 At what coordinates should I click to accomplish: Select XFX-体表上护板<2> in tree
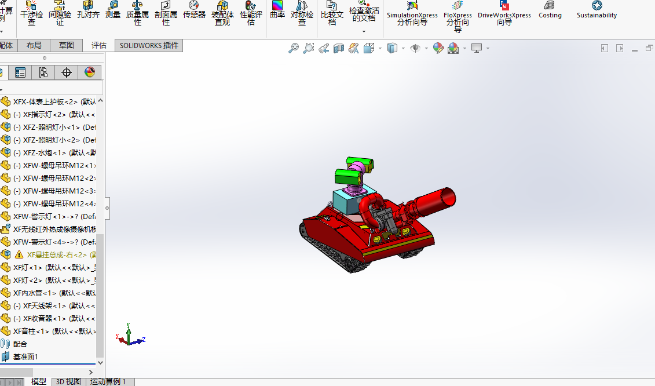(48, 101)
